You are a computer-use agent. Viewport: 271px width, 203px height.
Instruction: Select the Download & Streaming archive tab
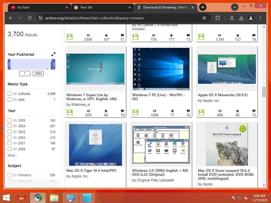[x=166, y=7]
